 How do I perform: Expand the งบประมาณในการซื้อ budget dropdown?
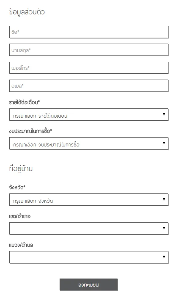coord(89,143)
